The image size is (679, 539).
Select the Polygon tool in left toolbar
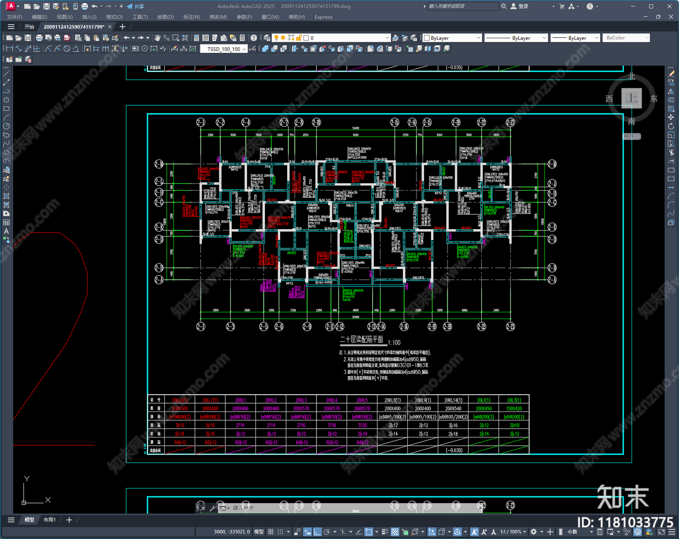point(6,100)
